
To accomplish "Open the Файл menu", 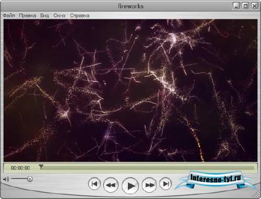I will point(9,16).
